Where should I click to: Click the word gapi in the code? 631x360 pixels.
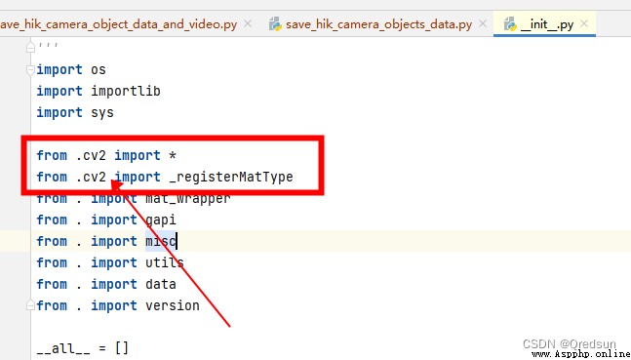(x=161, y=220)
